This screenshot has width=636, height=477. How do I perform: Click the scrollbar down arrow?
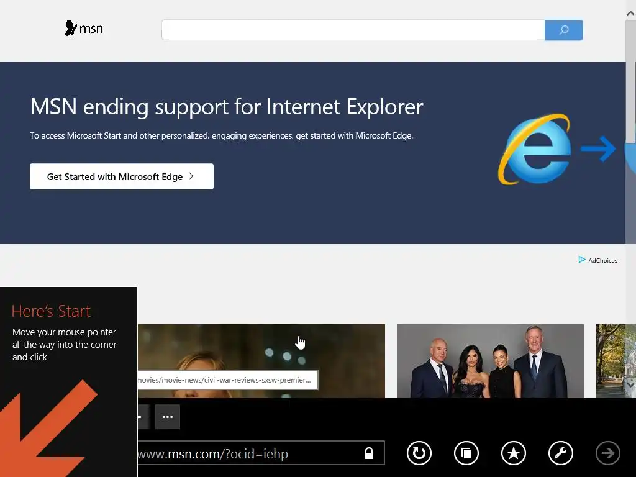point(631,383)
